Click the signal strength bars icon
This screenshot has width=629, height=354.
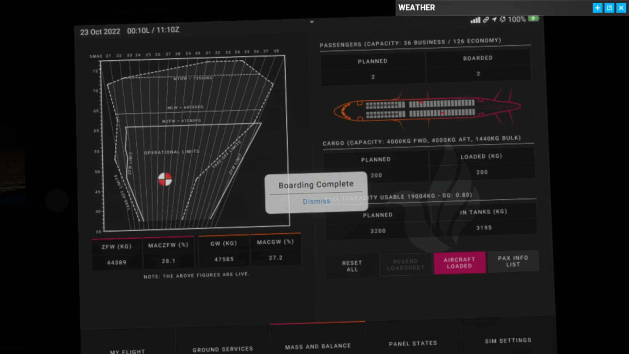coord(475,20)
